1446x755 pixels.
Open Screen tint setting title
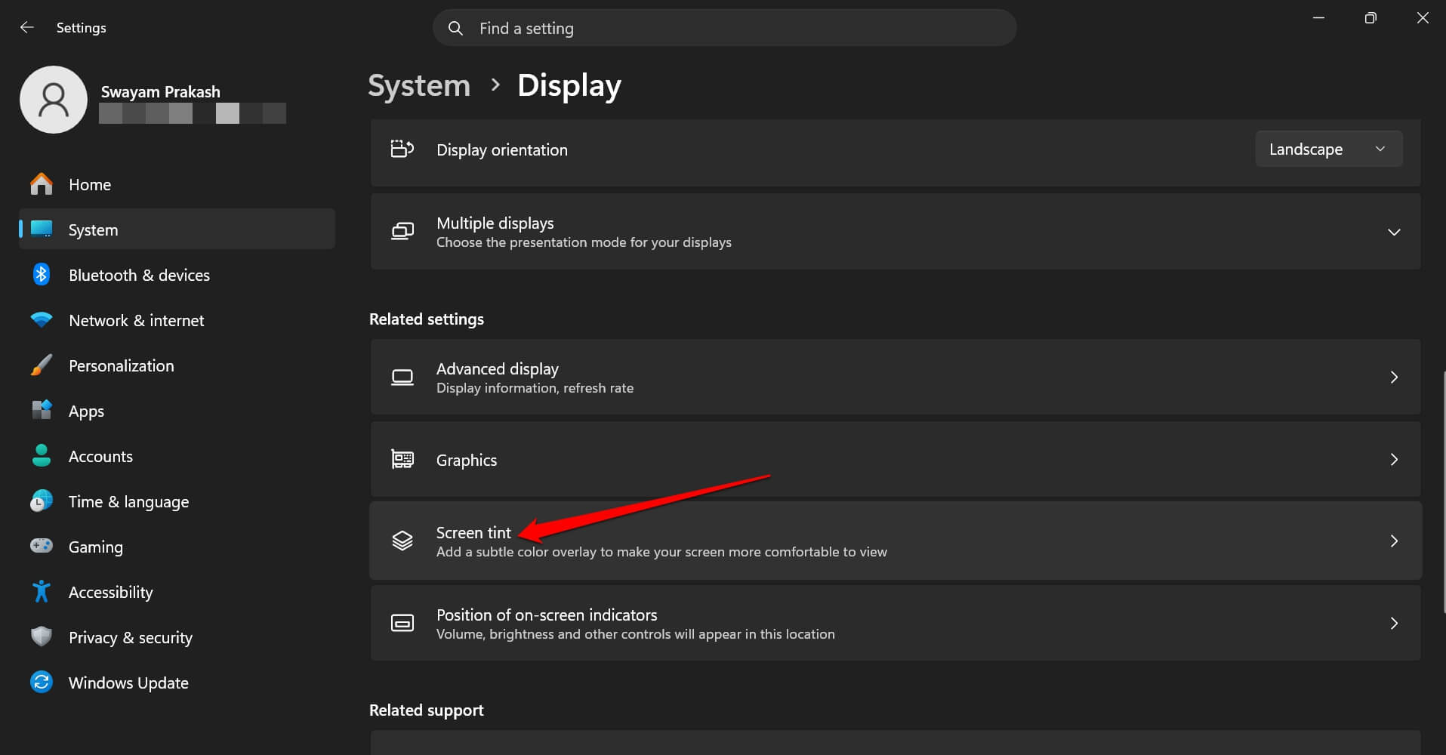coord(473,532)
